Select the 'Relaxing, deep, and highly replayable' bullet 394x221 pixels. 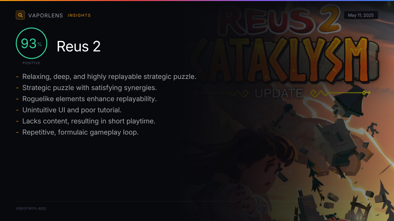click(109, 77)
